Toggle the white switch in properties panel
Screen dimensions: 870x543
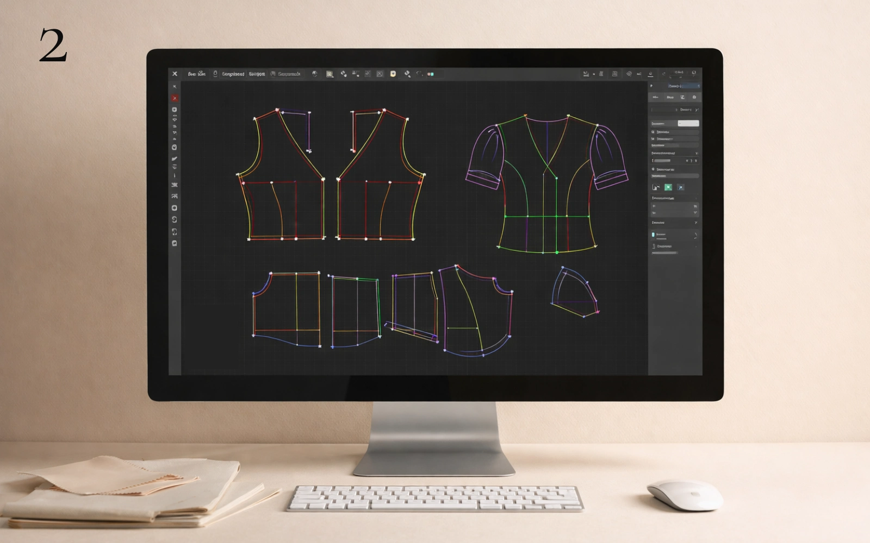688,124
